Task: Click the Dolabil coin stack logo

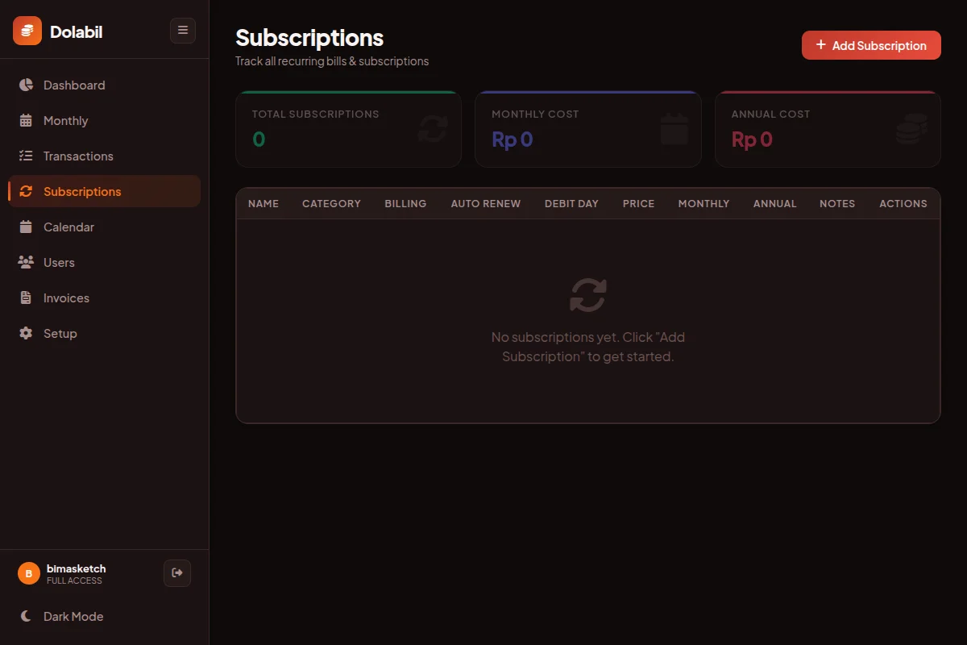Action: pyautogui.click(x=27, y=31)
